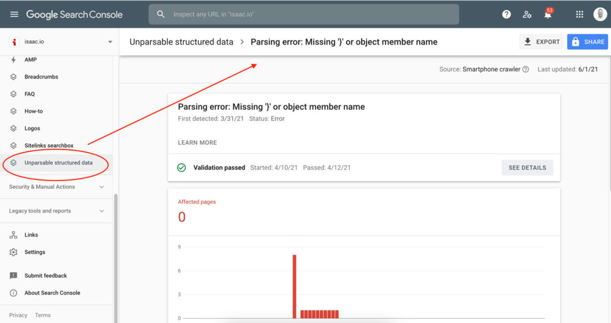Open the Breadcrumbs report
Viewport: 611px width, 323px height.
[x=41, y=77]
